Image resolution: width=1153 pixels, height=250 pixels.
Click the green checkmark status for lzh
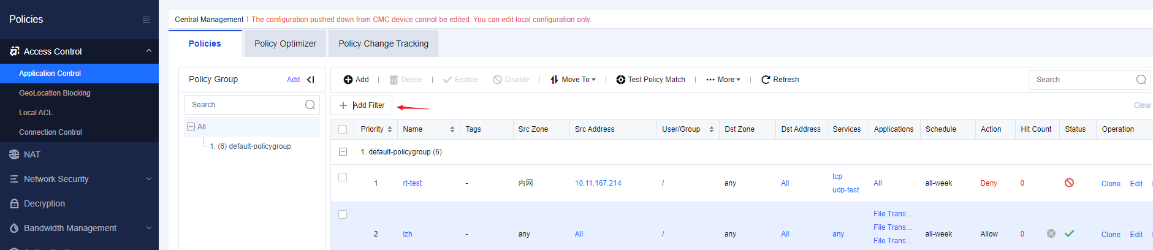[x=1069, y=233]
